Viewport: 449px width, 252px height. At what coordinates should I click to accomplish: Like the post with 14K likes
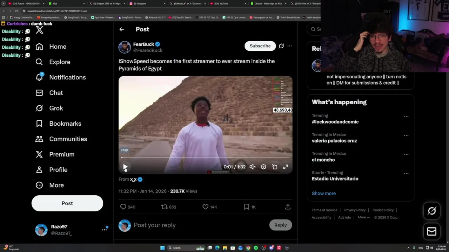210,207
